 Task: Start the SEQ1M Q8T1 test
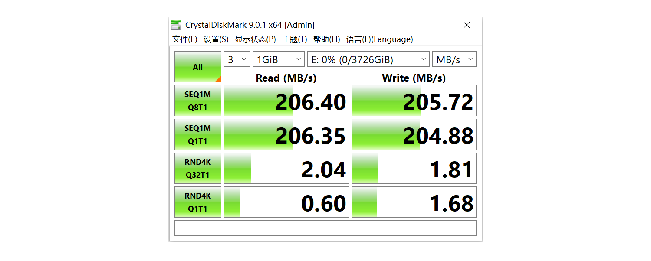tap(198, 101)
